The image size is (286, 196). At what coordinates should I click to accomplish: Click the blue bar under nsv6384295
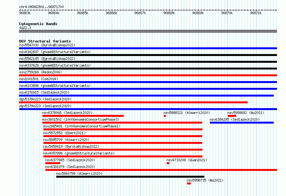[242, 123]
